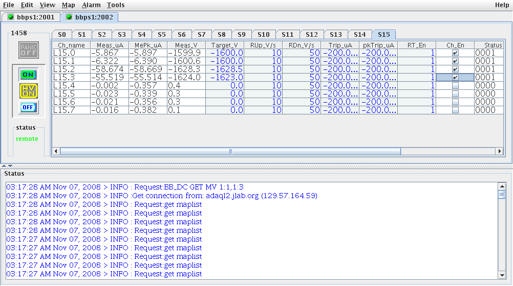This screenshot has width=513, height=286.
Task: Select Meas_uA value -58.674
Action: tap(110, 69)
